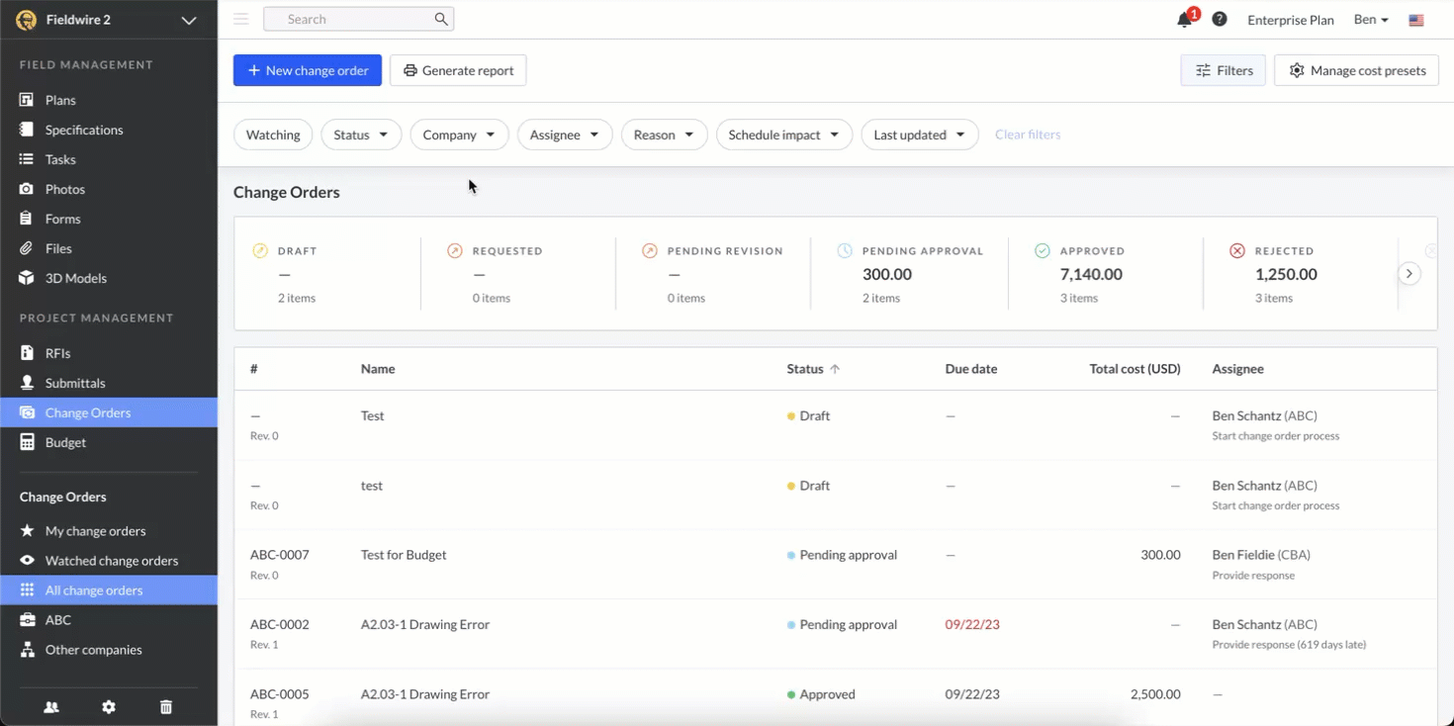Sort by Assignee column header
The image size is (1454, 726).
1238,369
